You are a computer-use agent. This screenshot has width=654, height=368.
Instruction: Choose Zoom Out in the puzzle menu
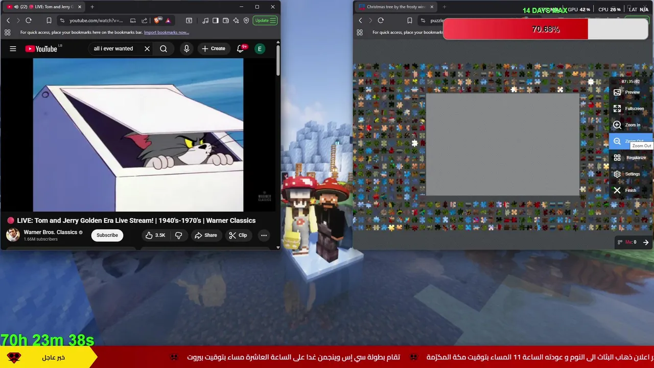pos(631,141)
